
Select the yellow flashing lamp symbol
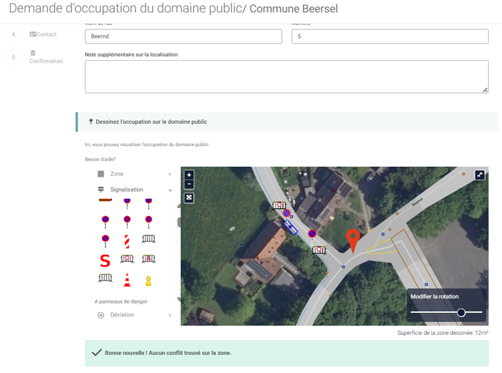(148, 281)
